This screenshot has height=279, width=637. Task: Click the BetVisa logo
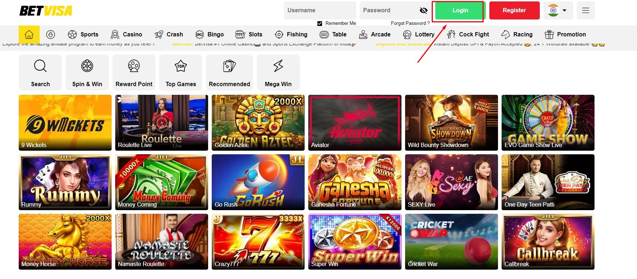click(x=46, y=11)
